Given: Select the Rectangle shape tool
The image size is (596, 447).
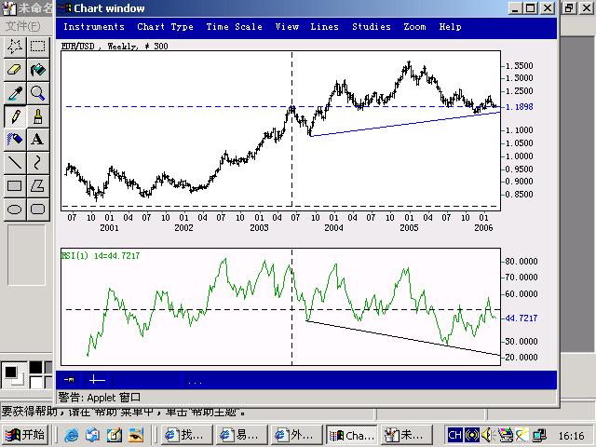Looking at the screenshot, I should (x=15, y=186).
